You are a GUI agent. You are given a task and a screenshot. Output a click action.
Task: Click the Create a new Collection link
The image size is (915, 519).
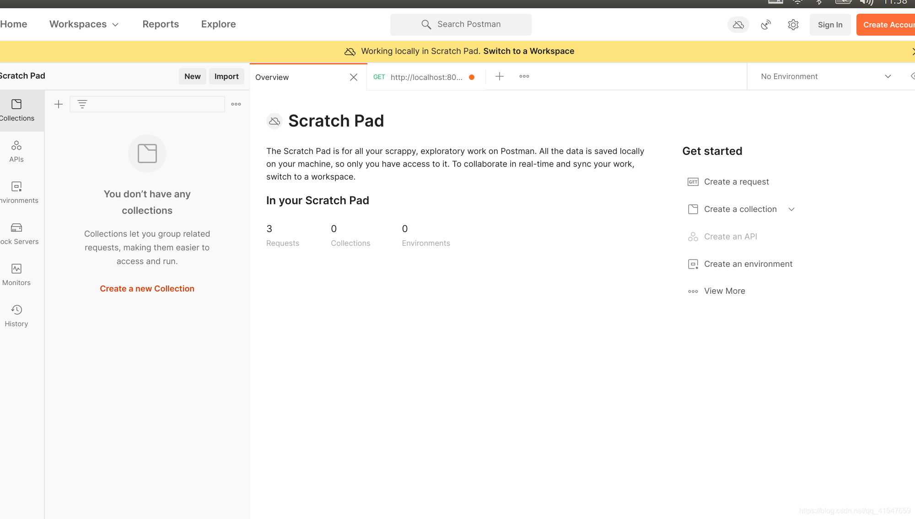pyautogui.click(x=147, y=288)
